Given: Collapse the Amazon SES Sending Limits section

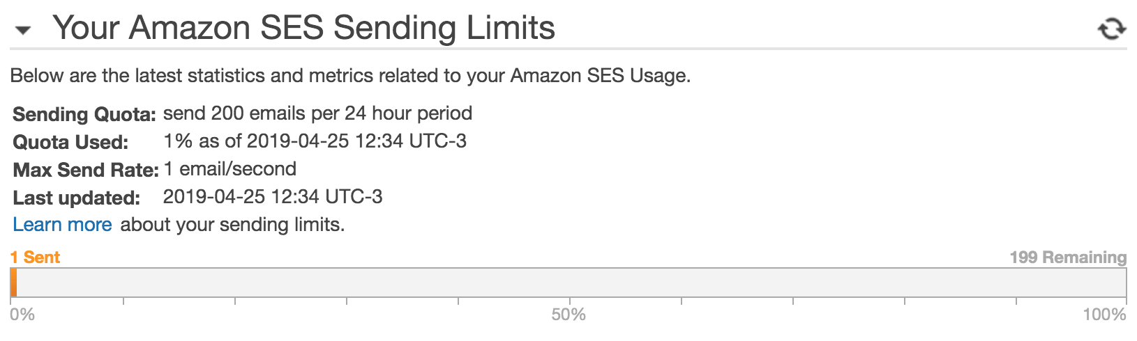Looking at the screenshot, I should pyautogui.click(x=23, y=30).
